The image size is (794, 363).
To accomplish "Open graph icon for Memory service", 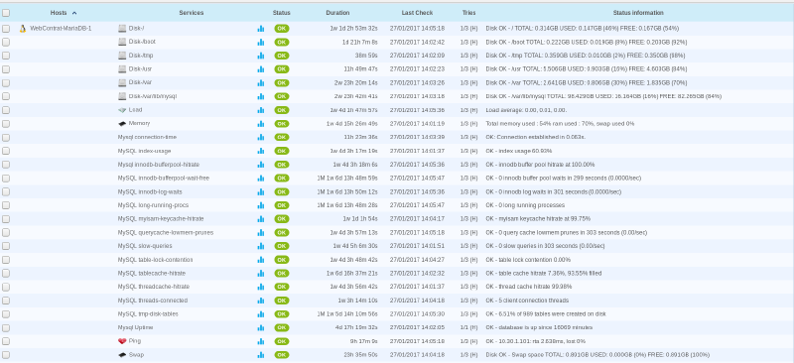I will point(261,124).
